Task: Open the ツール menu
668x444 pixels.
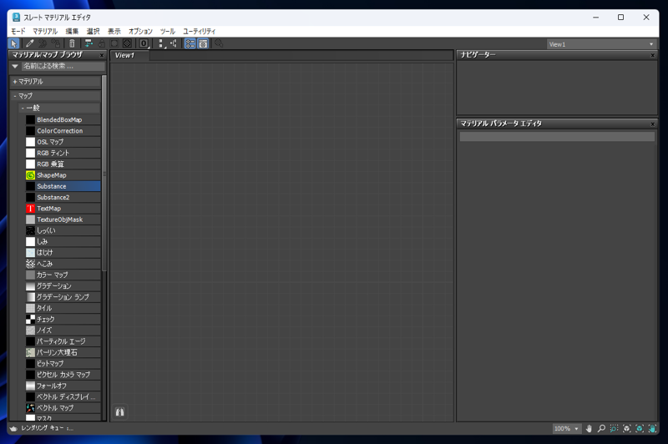Action: (168, 31)
